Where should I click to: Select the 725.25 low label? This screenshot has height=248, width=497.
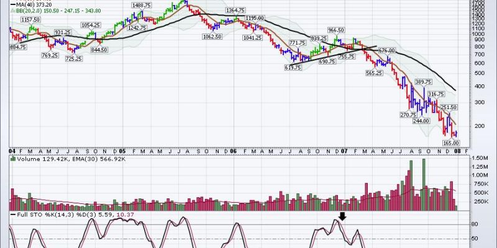tap(74, 58)
